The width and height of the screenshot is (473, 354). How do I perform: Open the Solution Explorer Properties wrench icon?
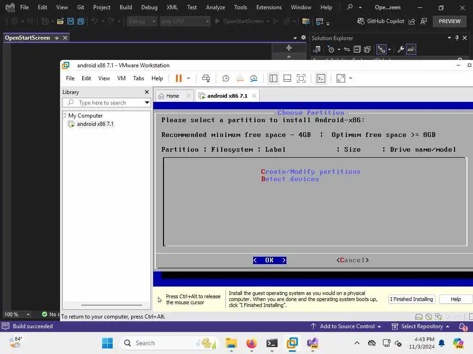tap(400, 49)
